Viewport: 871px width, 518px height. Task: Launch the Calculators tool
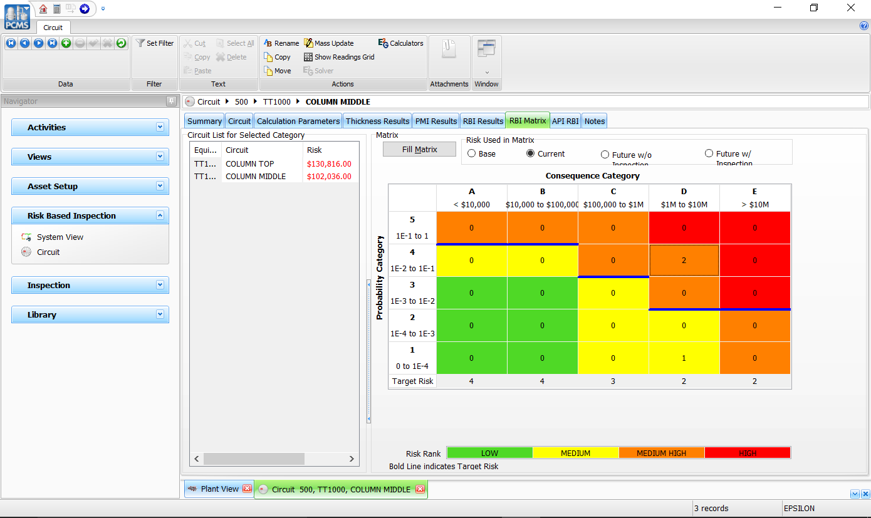(399, 43)
